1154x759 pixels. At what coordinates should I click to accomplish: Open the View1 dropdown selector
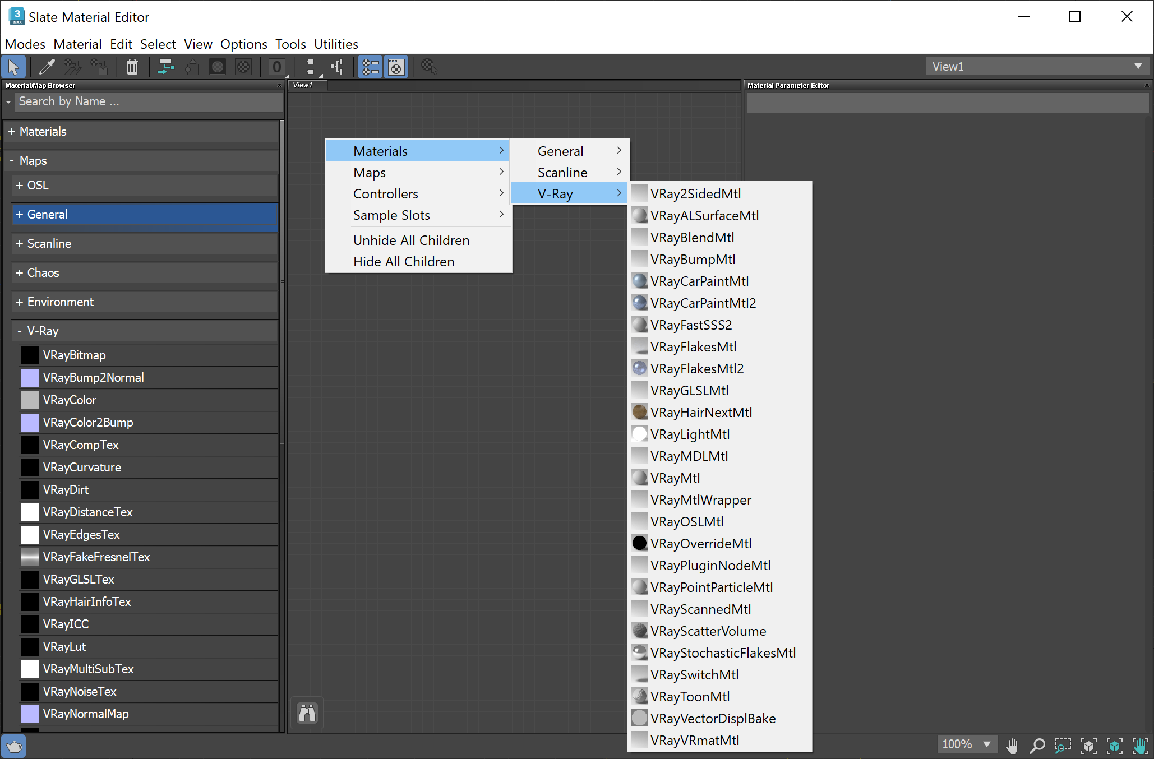[1138, 66]
